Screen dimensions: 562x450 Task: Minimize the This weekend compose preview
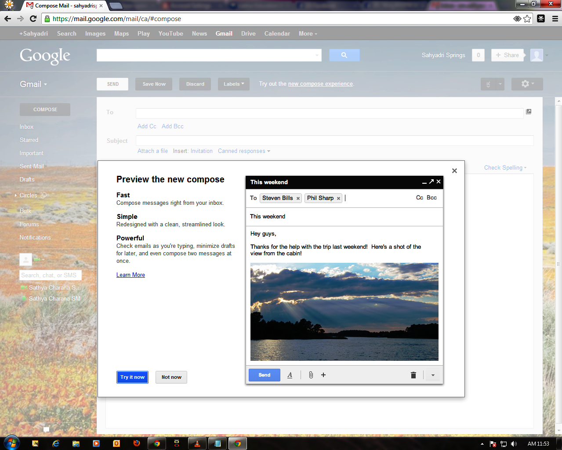424,182
